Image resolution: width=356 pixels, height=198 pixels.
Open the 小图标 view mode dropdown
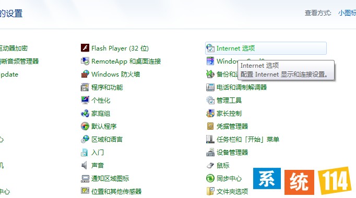347,13
